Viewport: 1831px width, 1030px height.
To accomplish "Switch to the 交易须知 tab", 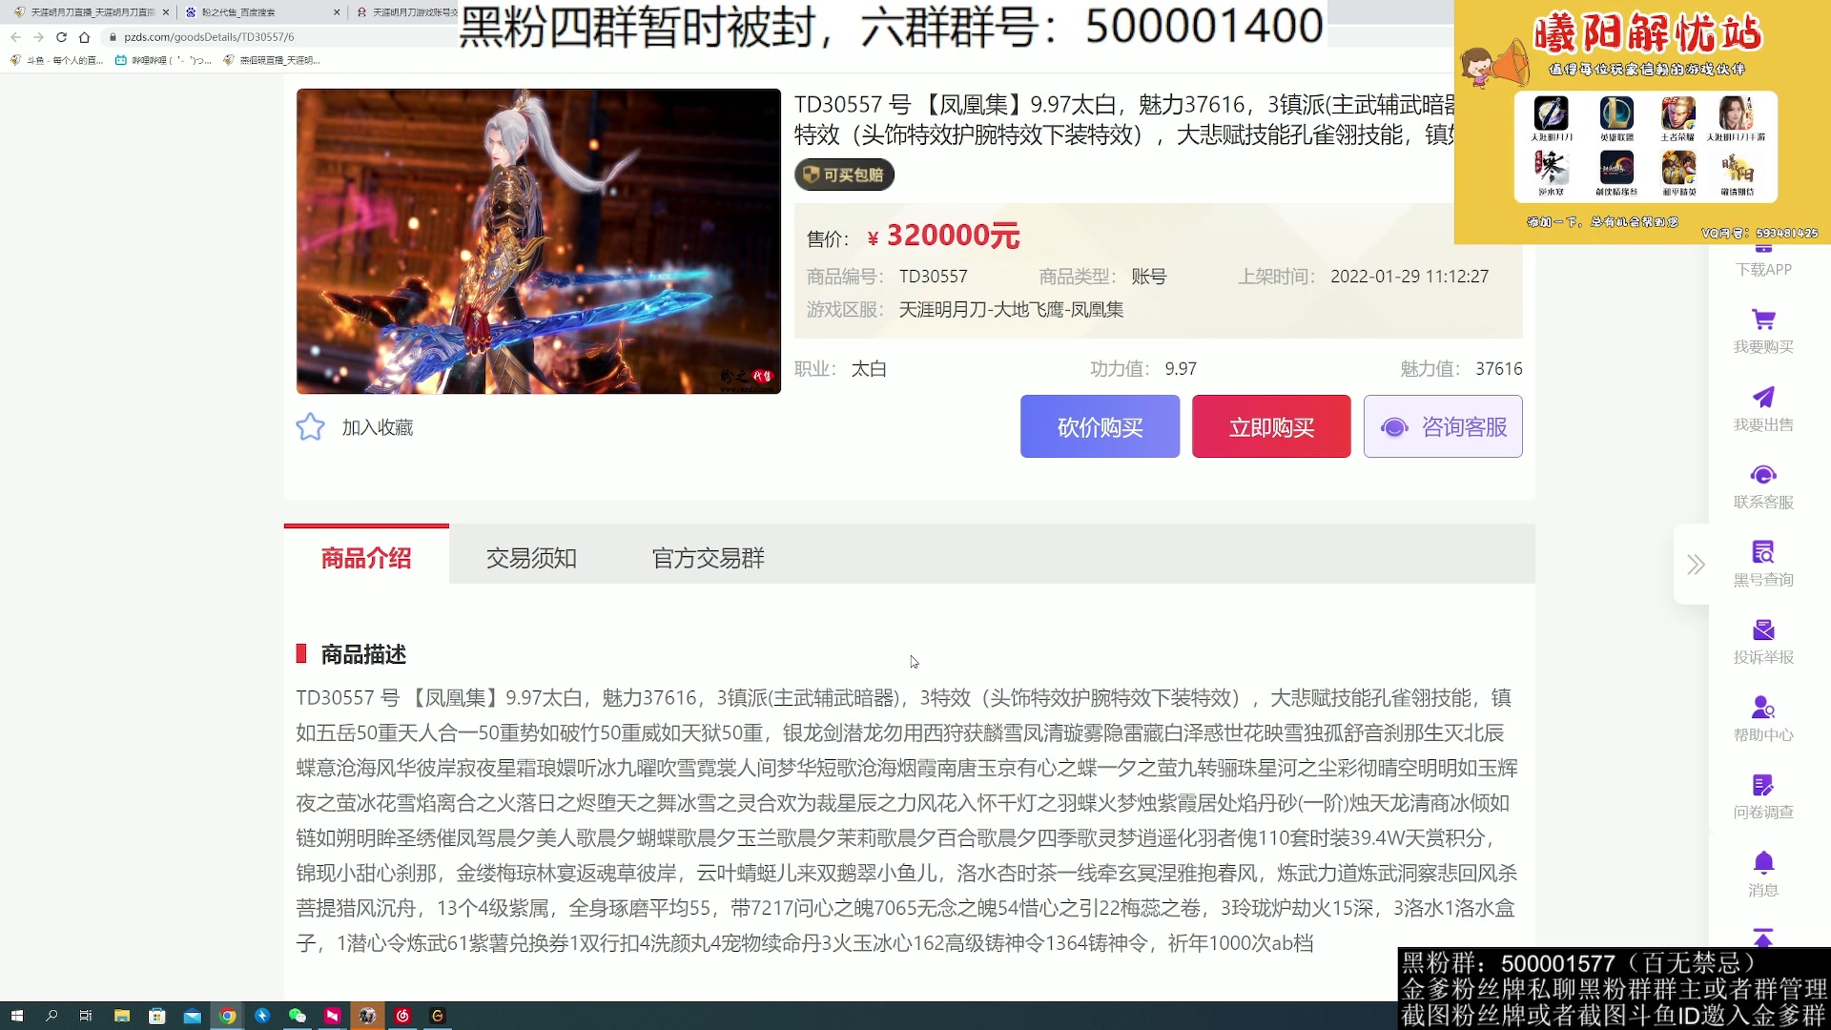I will pos(532,558).
